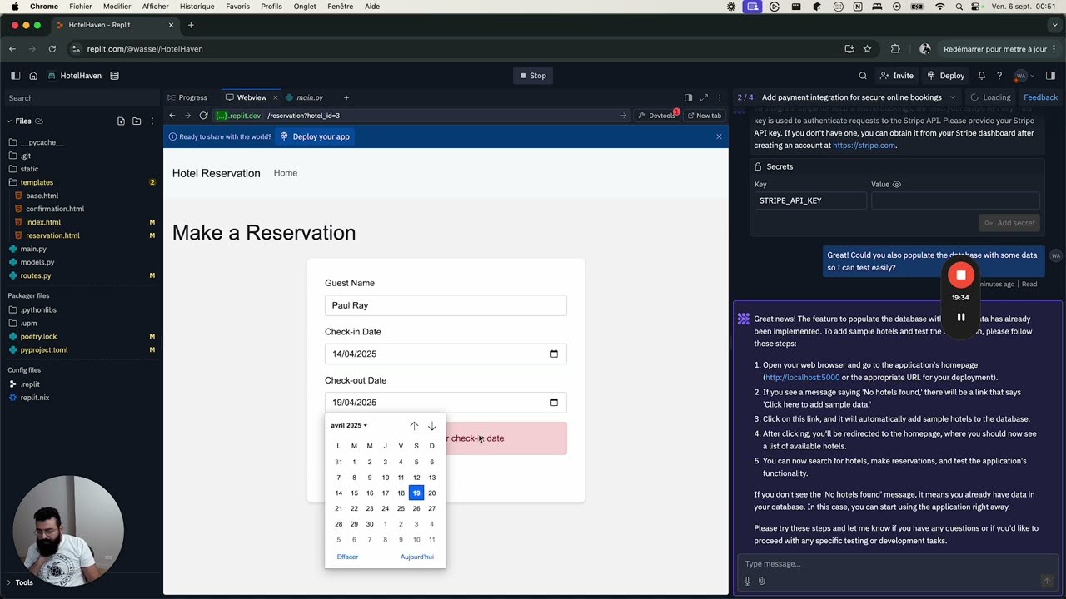This screenshot has width=1066, height=599.
Task: Open workspace panel icon beside HotelHaven title
Action: point(115,76)
